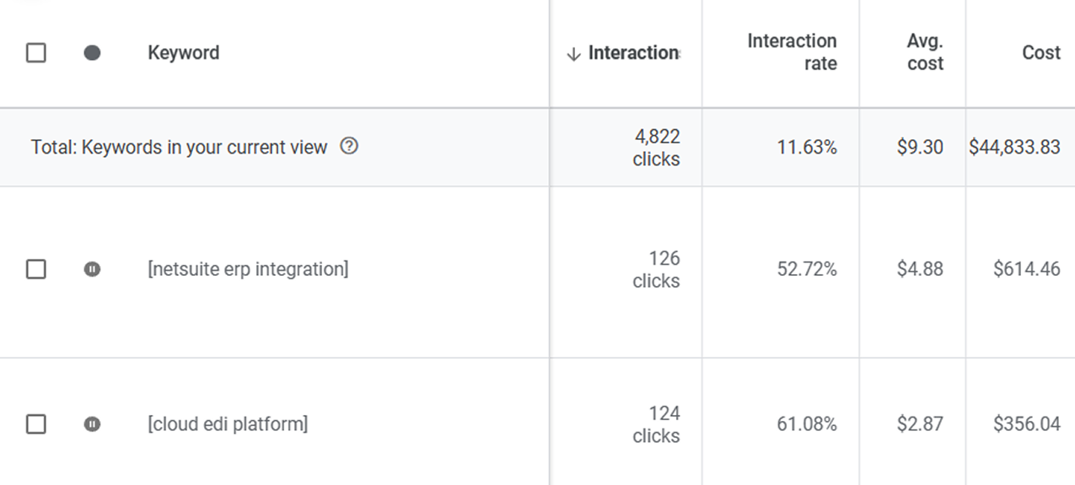Sort by the Keyword column header
This screenshot has width=1075, height=485.
[x=183, y=53]
